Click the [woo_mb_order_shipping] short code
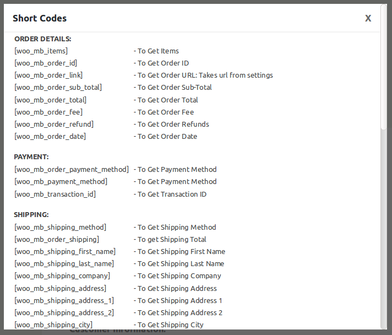Viewport: 392px width, 335px height. [57, 239]
